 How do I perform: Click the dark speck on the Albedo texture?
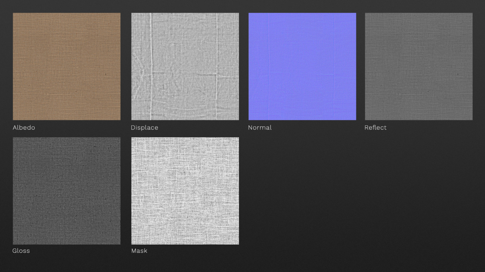click(x=105, y=74)
